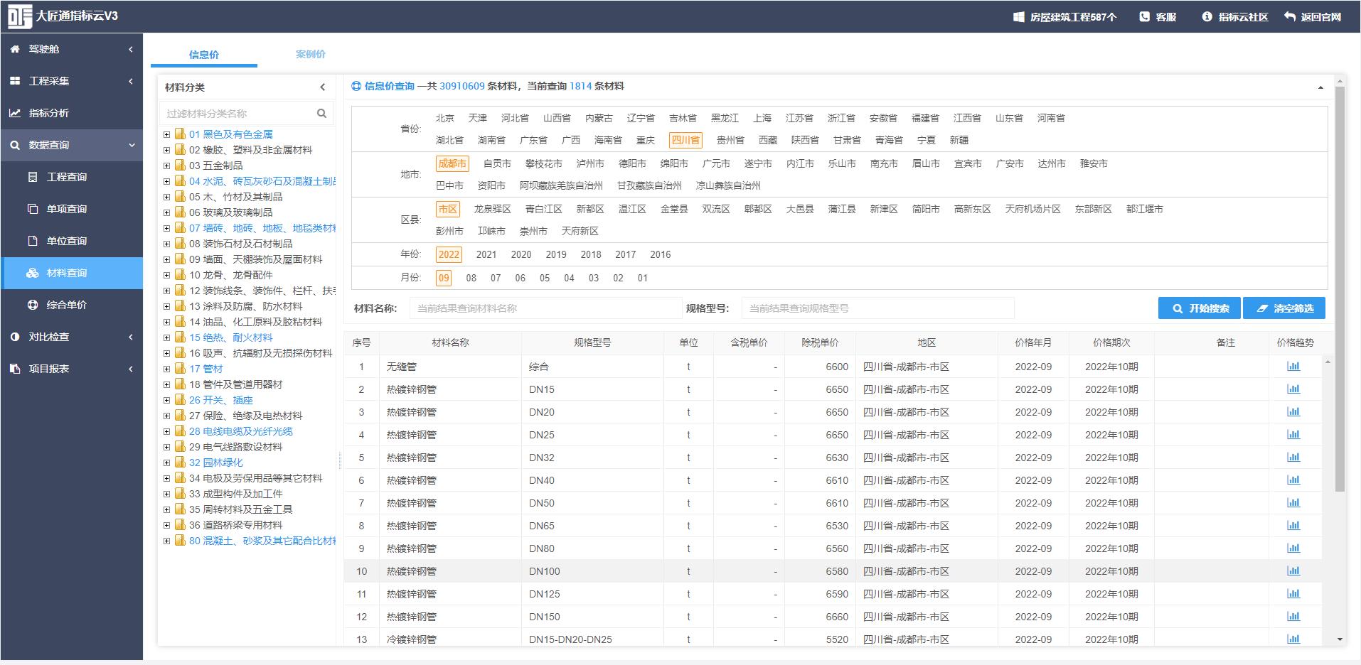Collapse the 材料分类 panel with arrow icon
Viewport: 1361px width, 665px height.
pos(322,87)
